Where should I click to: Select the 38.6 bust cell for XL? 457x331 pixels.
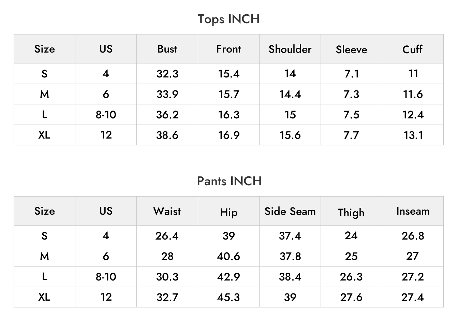point(167,135)
